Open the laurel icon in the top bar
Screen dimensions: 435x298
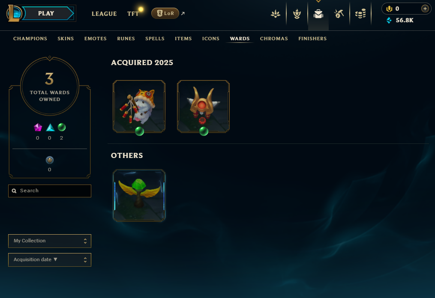click(297, 14)
